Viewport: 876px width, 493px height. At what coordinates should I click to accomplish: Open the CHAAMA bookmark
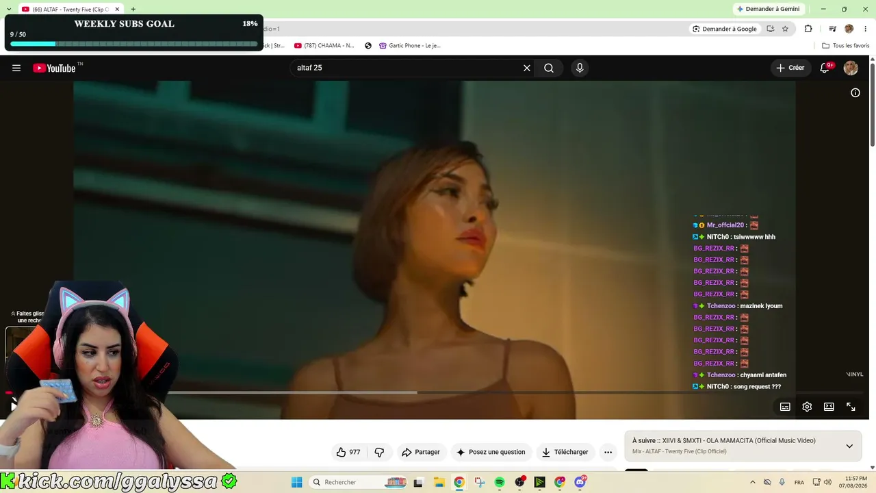pyautogui.click(x=324, y=46)
